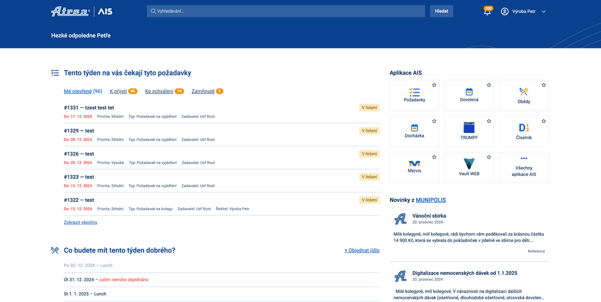Click Atrea logo icon beside Digitalizace news

click(x=401, y=276)
